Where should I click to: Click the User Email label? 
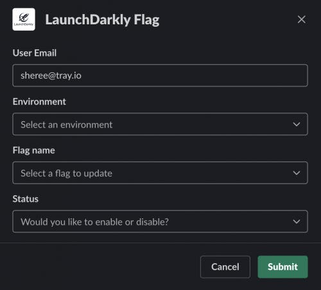(35, 53)
